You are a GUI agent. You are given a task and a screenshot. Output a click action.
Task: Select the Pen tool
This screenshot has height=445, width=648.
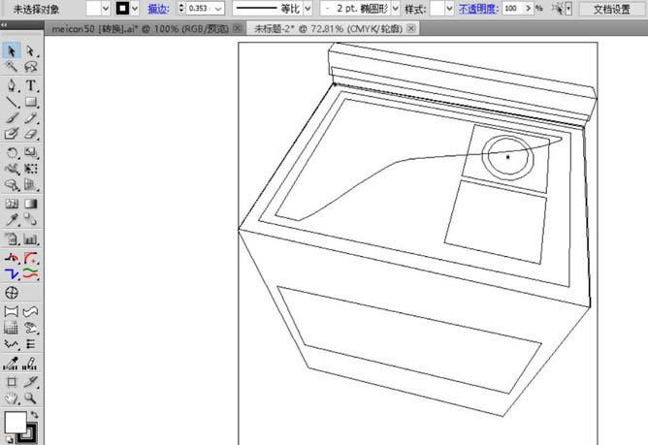(x=12, y=85)
